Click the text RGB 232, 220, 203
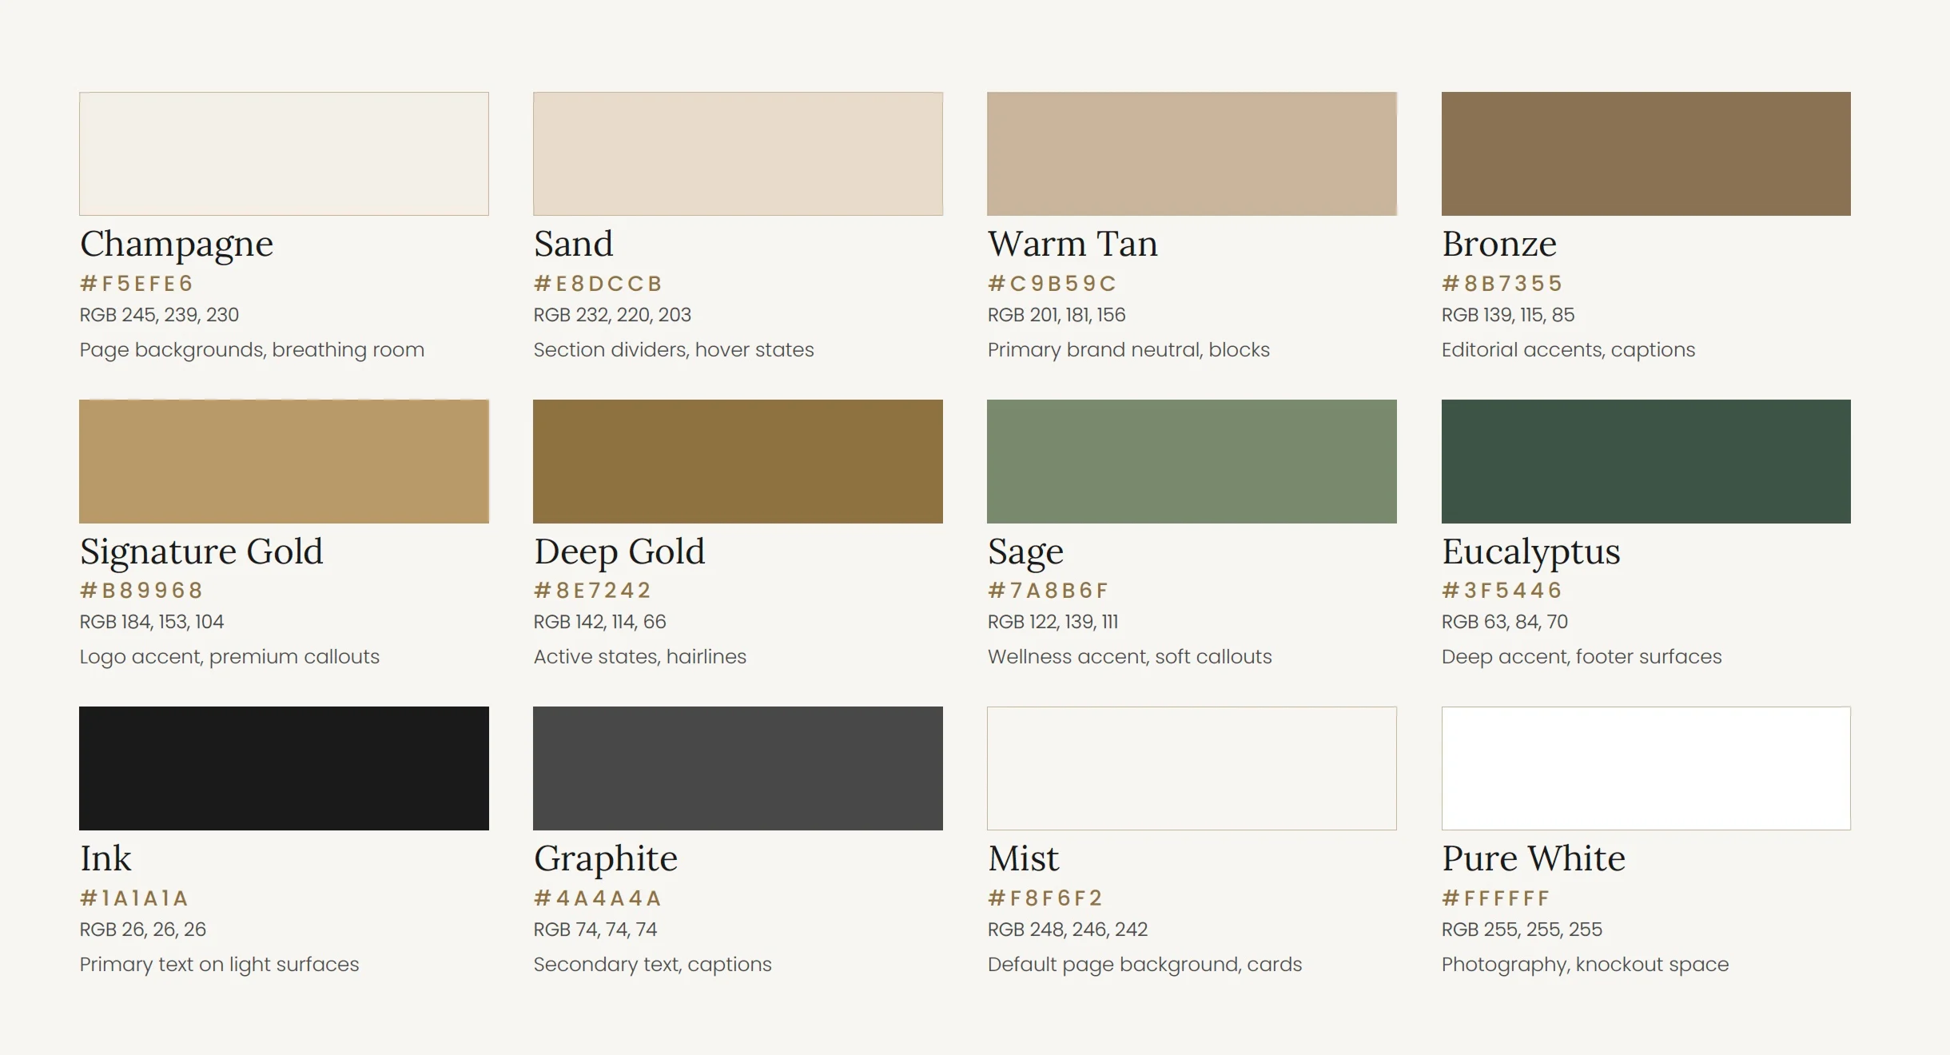Image resolution: width=1950 pixels, height=1055 pixels. tap(612, 315)
